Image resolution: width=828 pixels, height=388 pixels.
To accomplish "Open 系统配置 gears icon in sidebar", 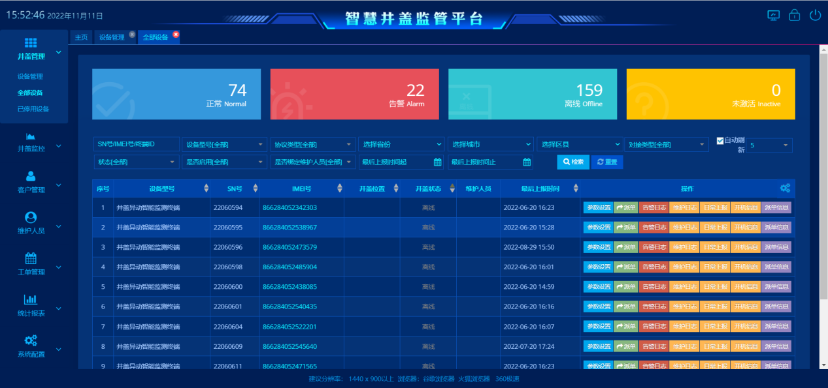I will 31,340.
